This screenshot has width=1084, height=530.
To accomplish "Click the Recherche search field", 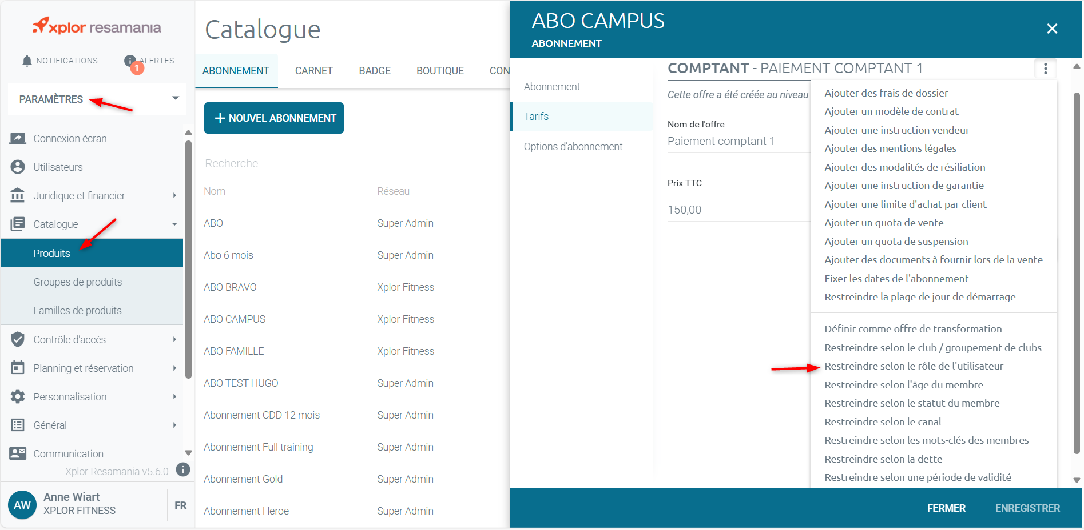I will (x=269, y=164).
